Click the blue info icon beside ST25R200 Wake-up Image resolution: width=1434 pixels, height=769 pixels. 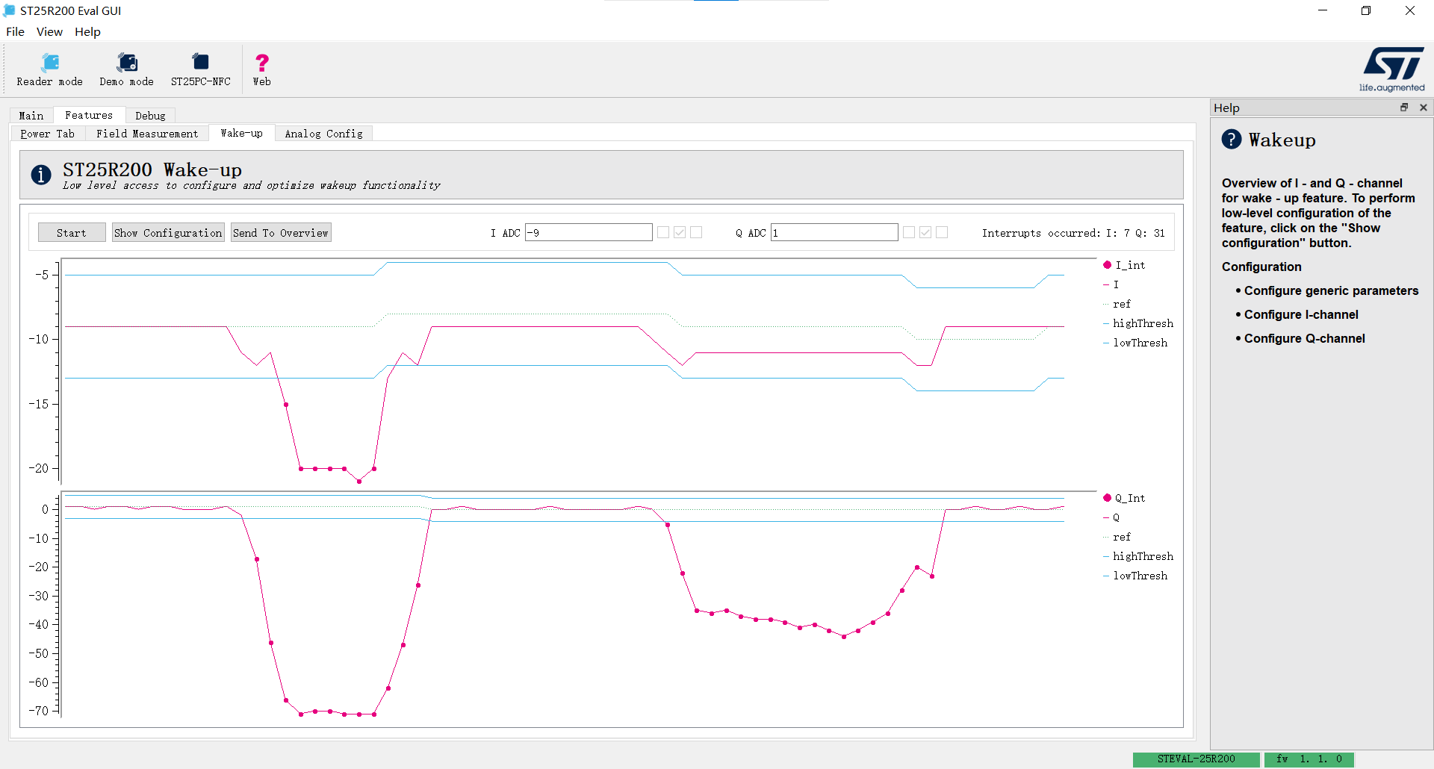[x=41, y=175]
